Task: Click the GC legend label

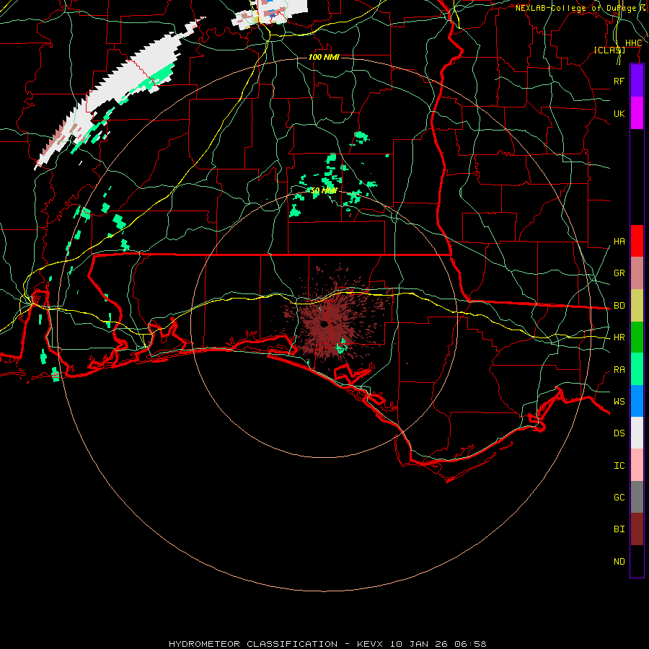Action: coord(619,498)
